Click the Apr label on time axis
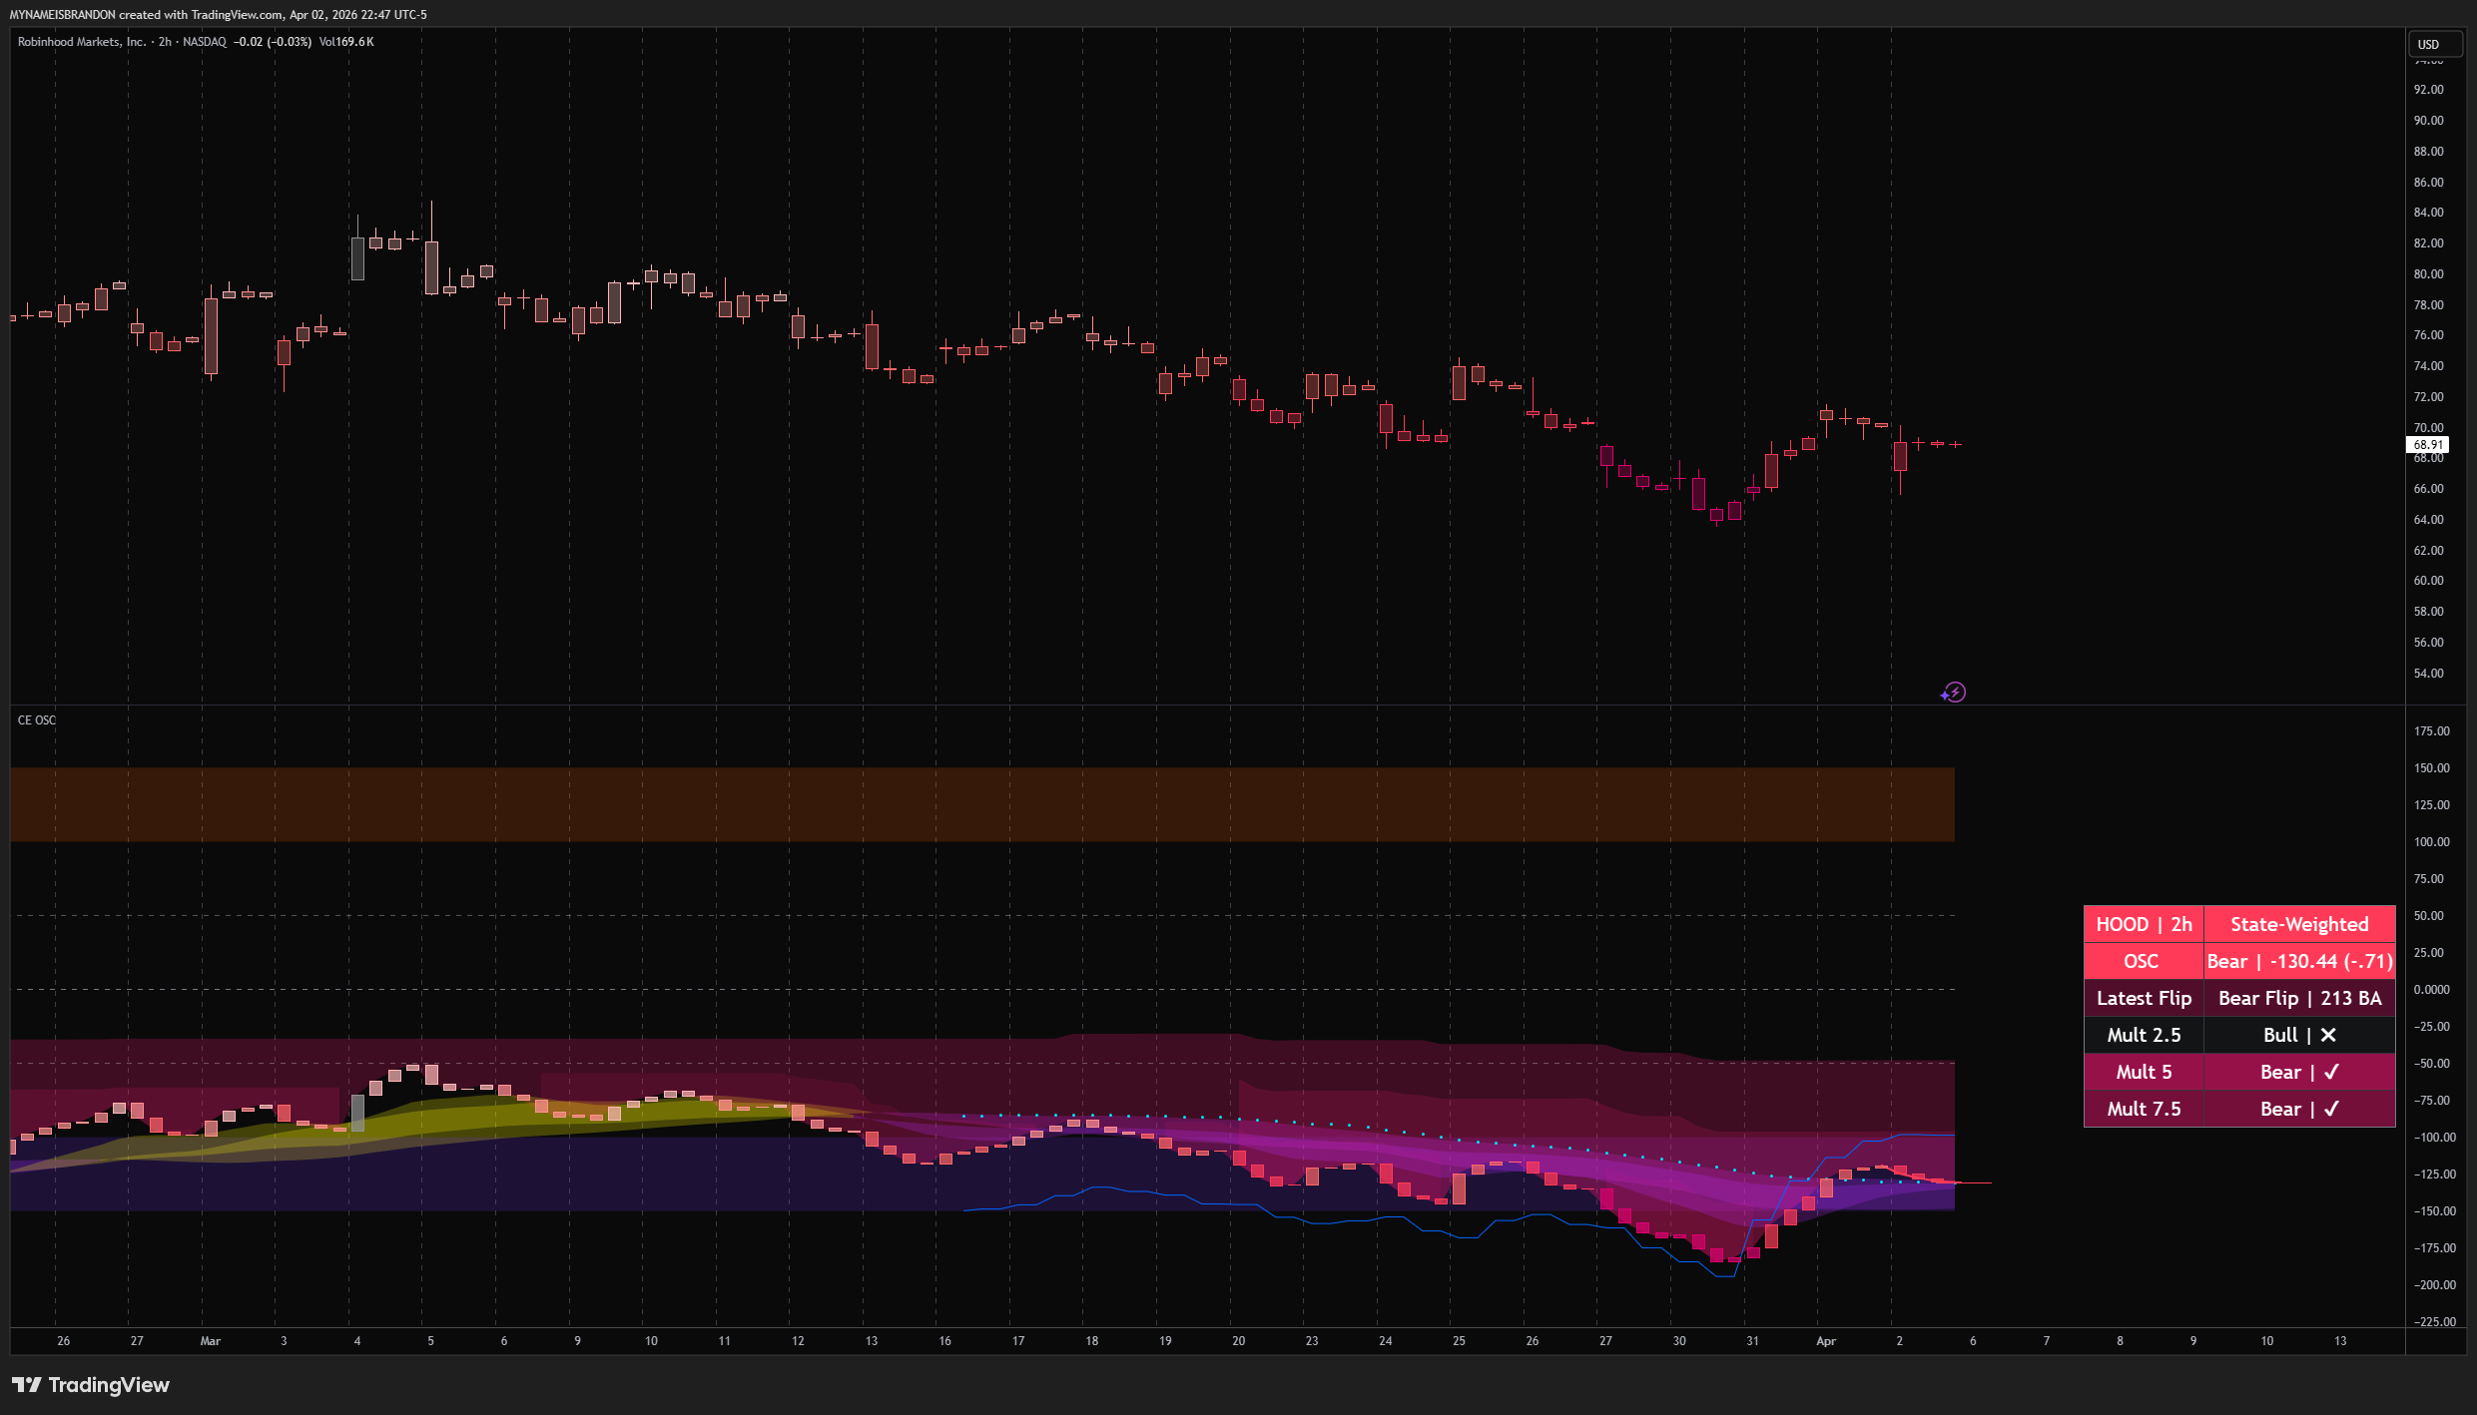The width and height of the screenshot is (2477, 1415). coord(1826,1341)
